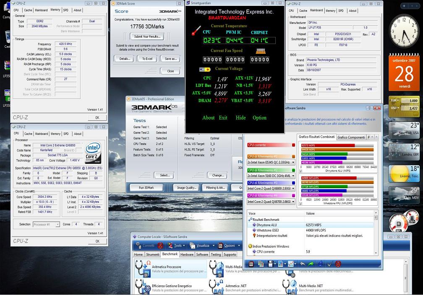Open About tab in top-right CPU-Z window
Screen dimensions: 423x295
[x=352, y=11]
